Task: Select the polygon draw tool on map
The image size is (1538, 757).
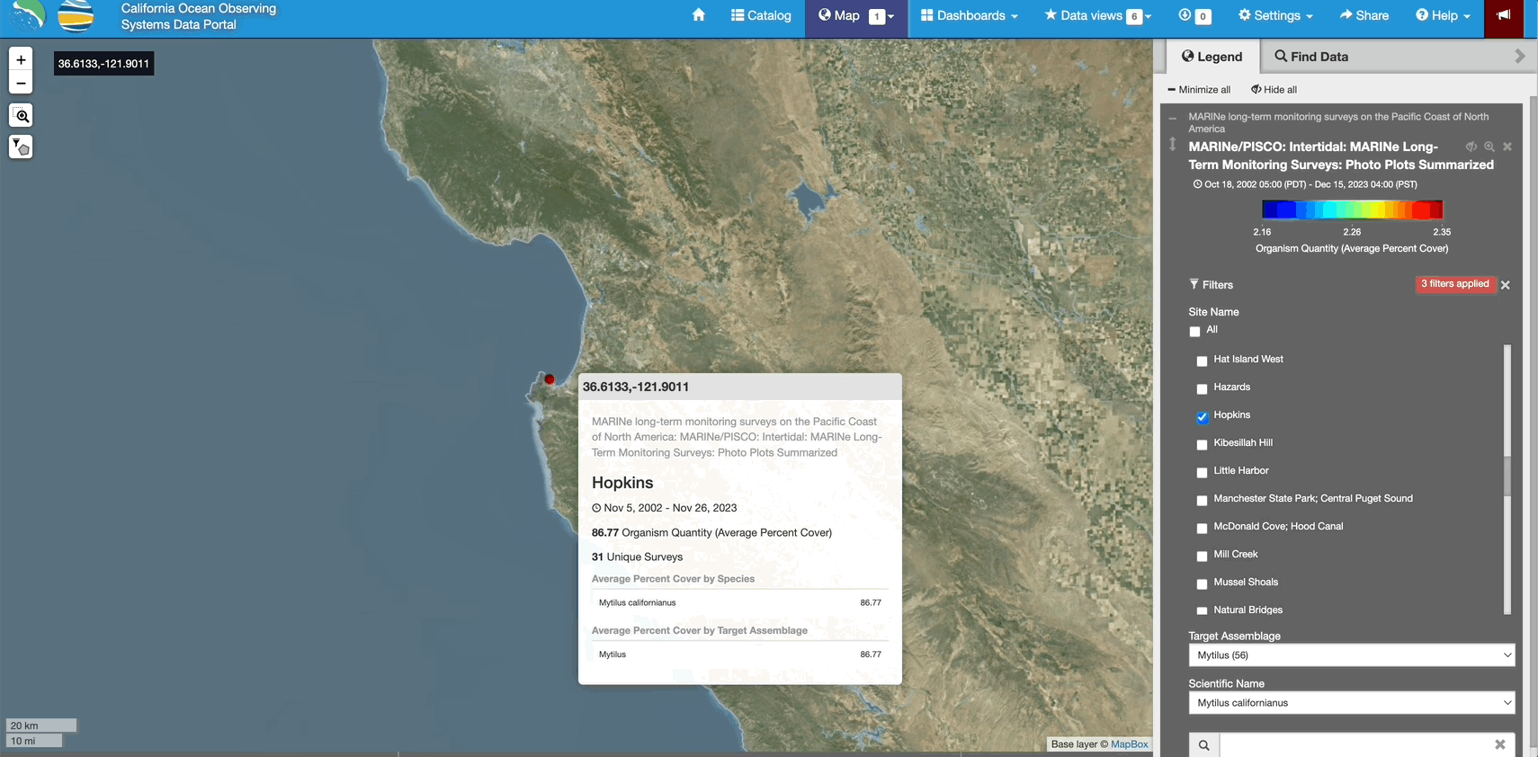Action: [21, 147]
